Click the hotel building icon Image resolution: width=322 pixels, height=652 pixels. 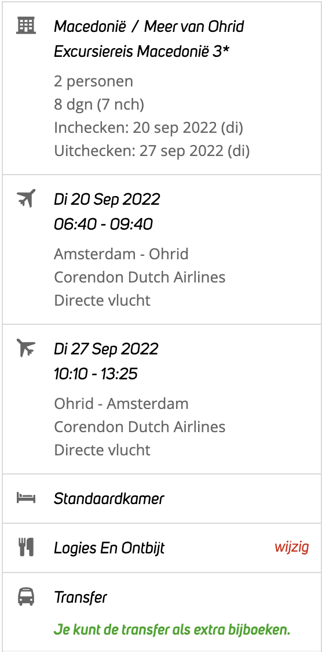[26, 26]
